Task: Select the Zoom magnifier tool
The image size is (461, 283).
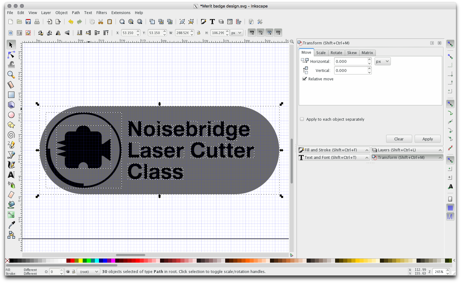Action: (11, 75)
